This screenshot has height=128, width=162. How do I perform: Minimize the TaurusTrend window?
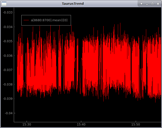147,4
